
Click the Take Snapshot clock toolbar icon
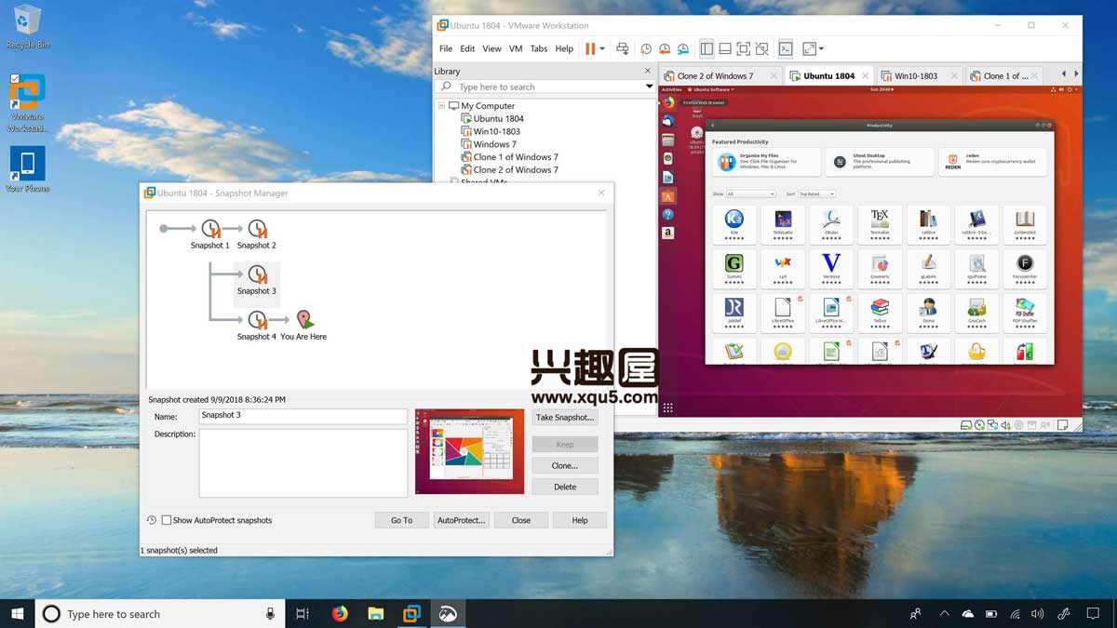pos(646,48)
